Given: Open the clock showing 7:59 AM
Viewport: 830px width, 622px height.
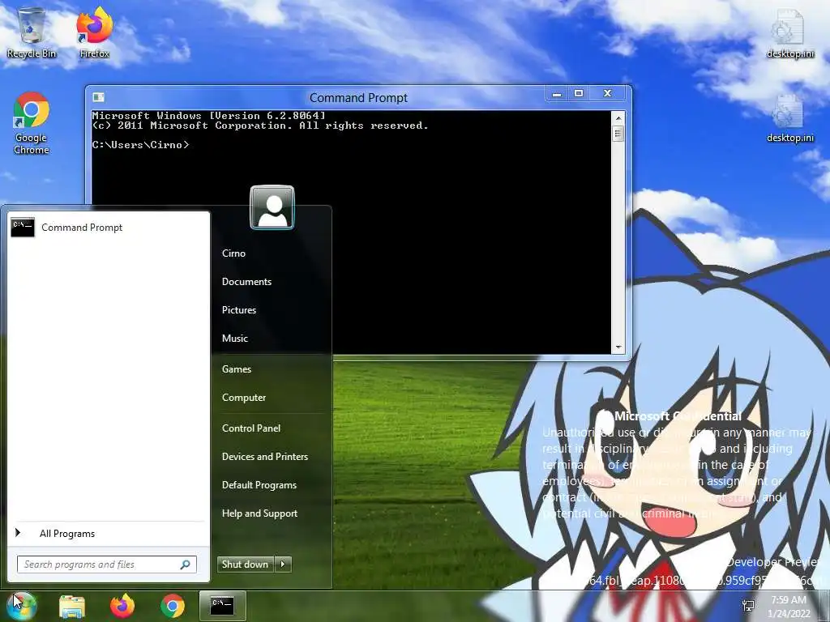Looking at the screenshot, I should [789, 606].
